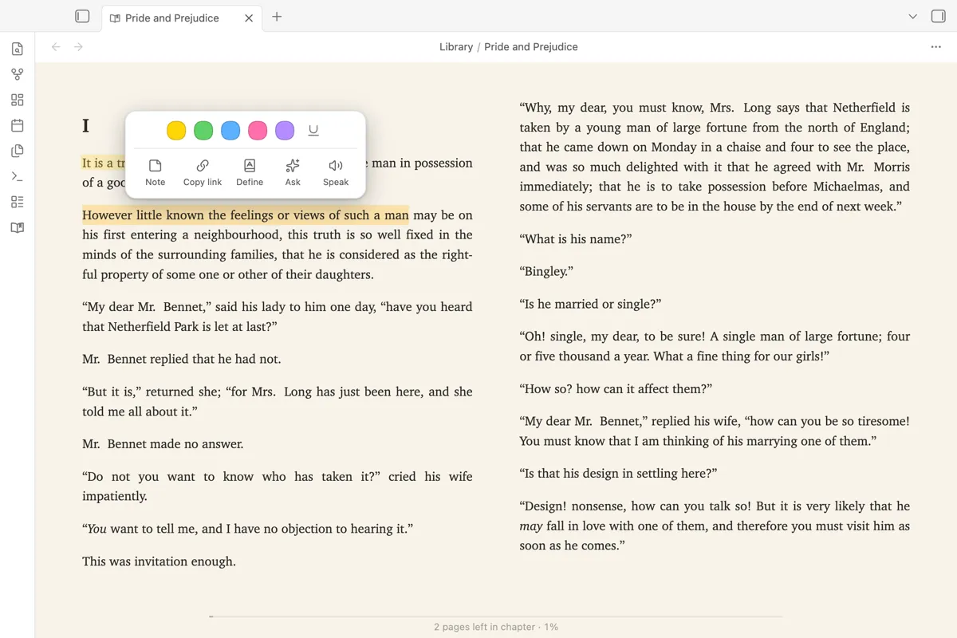Choose the pink highlight color
This screenshot has height=638, width=957.
point(258,130)
